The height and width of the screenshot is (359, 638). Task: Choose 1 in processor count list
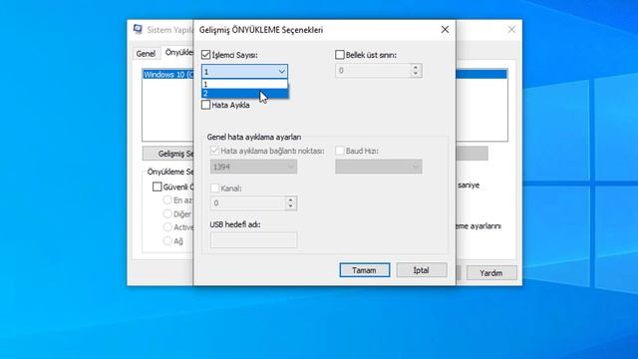coord(244,84)
